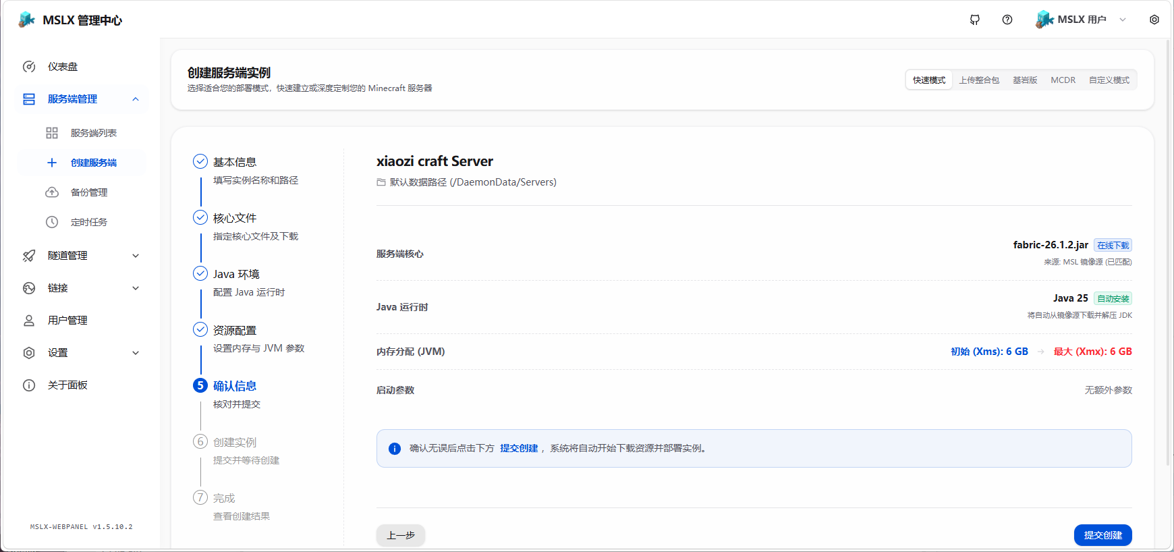Click the fabric-26.1.2.jar file name
The height and width of the screenshot is (552, 1174).
pos(1051,245)
